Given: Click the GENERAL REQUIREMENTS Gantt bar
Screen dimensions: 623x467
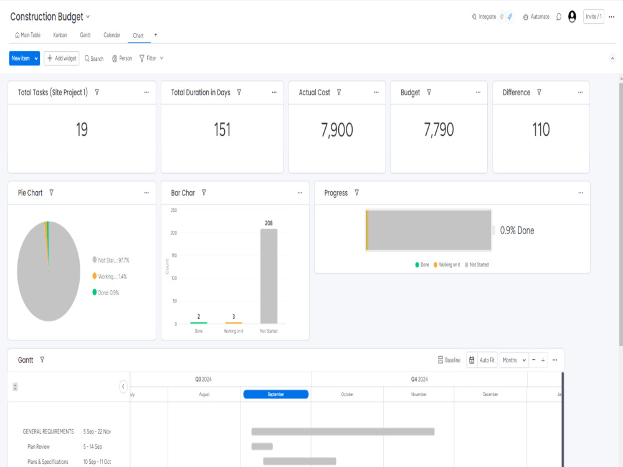Looking at the screenshot, I should point(343,432).
